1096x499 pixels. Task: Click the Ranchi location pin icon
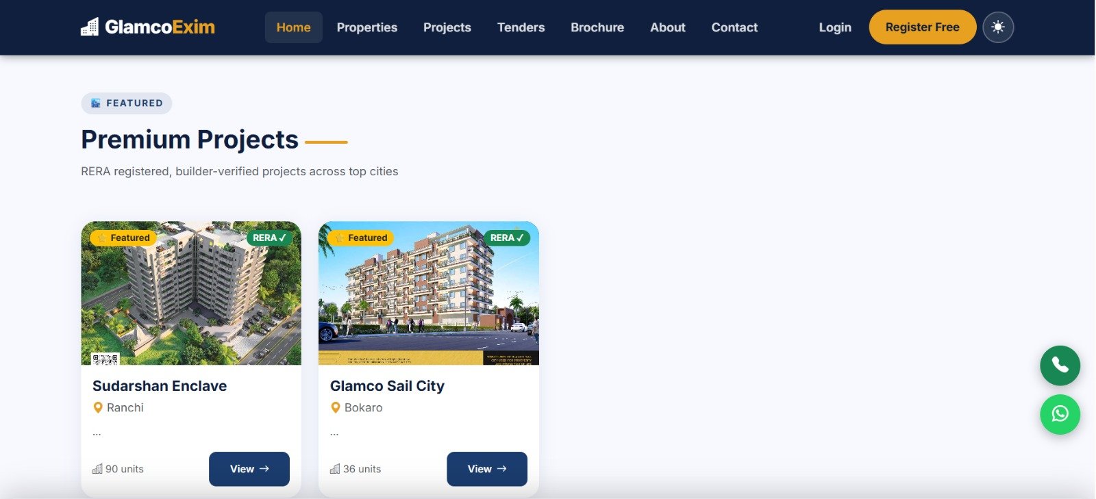(x=98, y=408)
